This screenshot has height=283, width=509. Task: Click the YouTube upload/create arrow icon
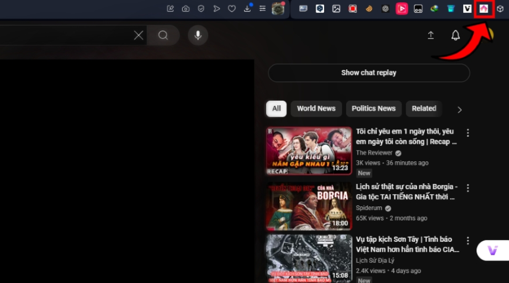pos(431,35)
